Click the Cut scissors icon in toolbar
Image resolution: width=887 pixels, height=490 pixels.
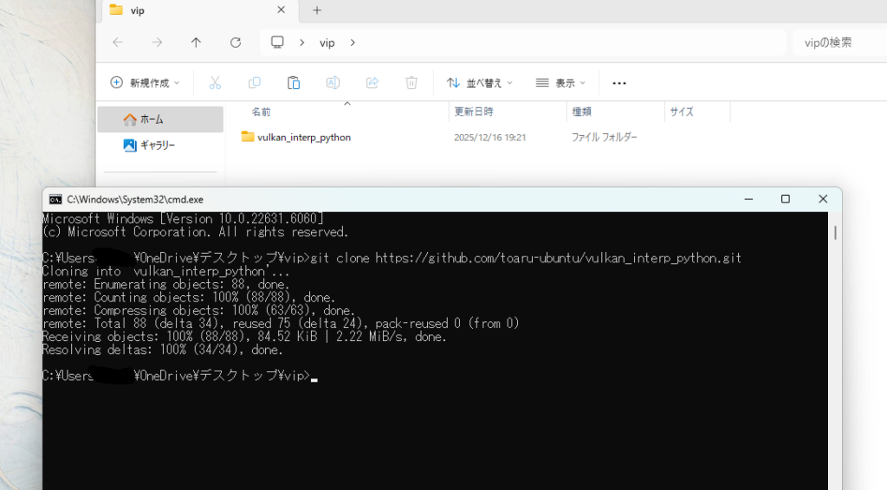point(215,83)
